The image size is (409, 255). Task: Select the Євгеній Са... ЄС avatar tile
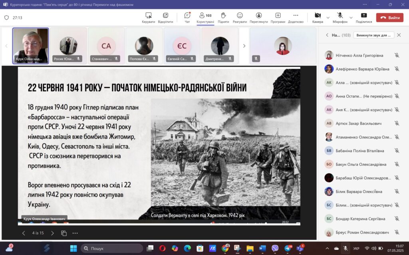(x=182, y=46)
